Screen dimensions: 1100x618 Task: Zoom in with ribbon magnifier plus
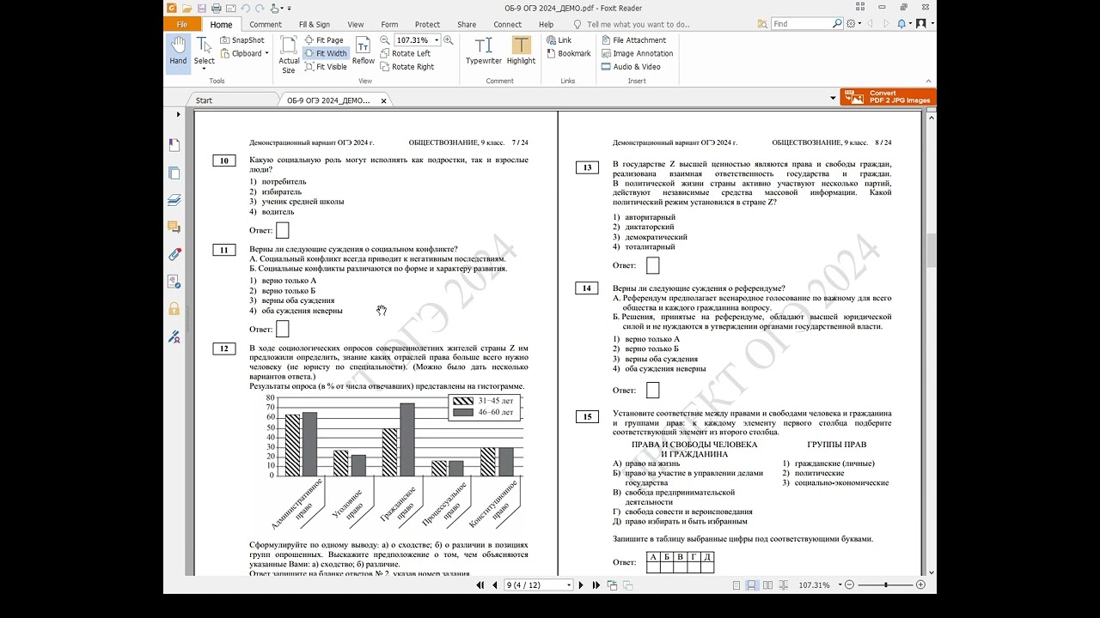tap(449, 40)
